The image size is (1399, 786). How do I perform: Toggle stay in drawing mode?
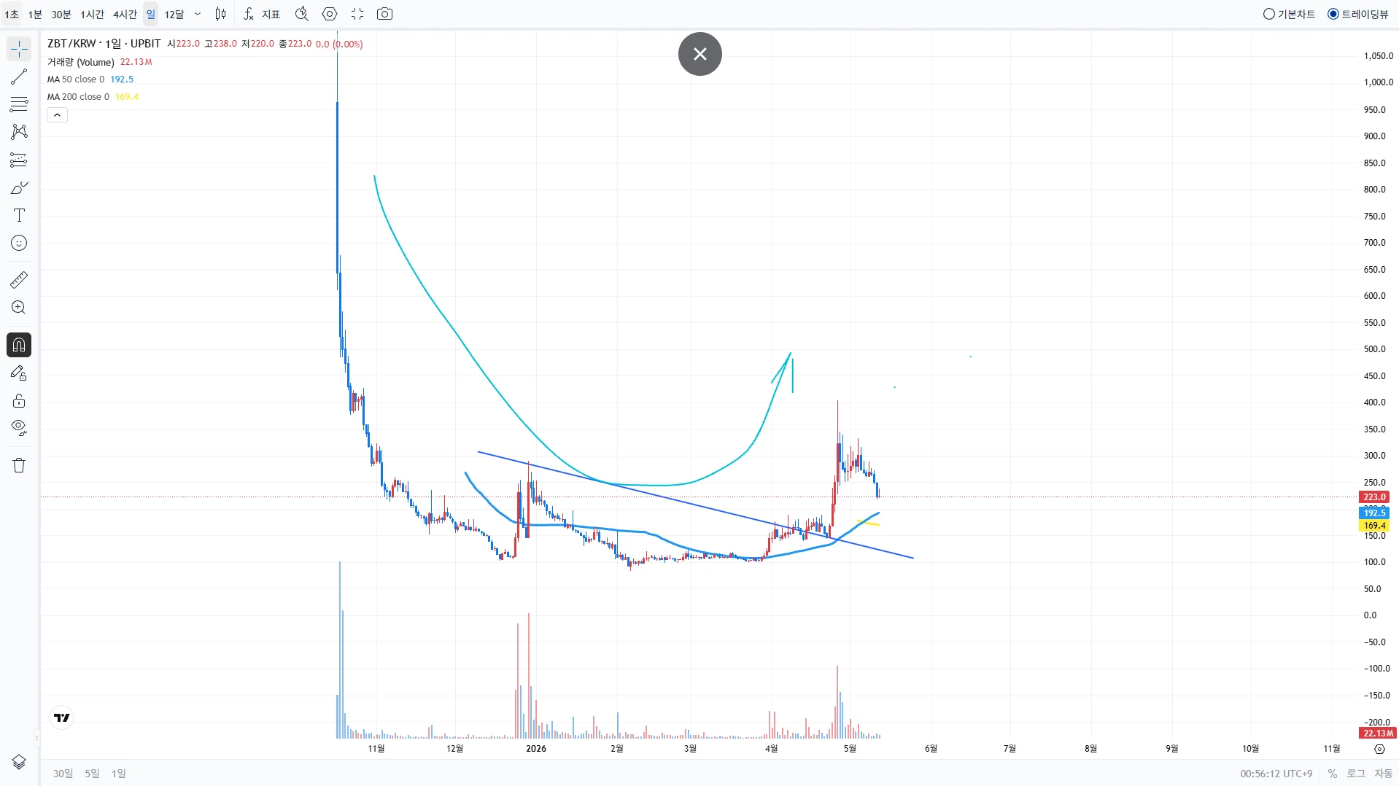click(x=19, y=373)
